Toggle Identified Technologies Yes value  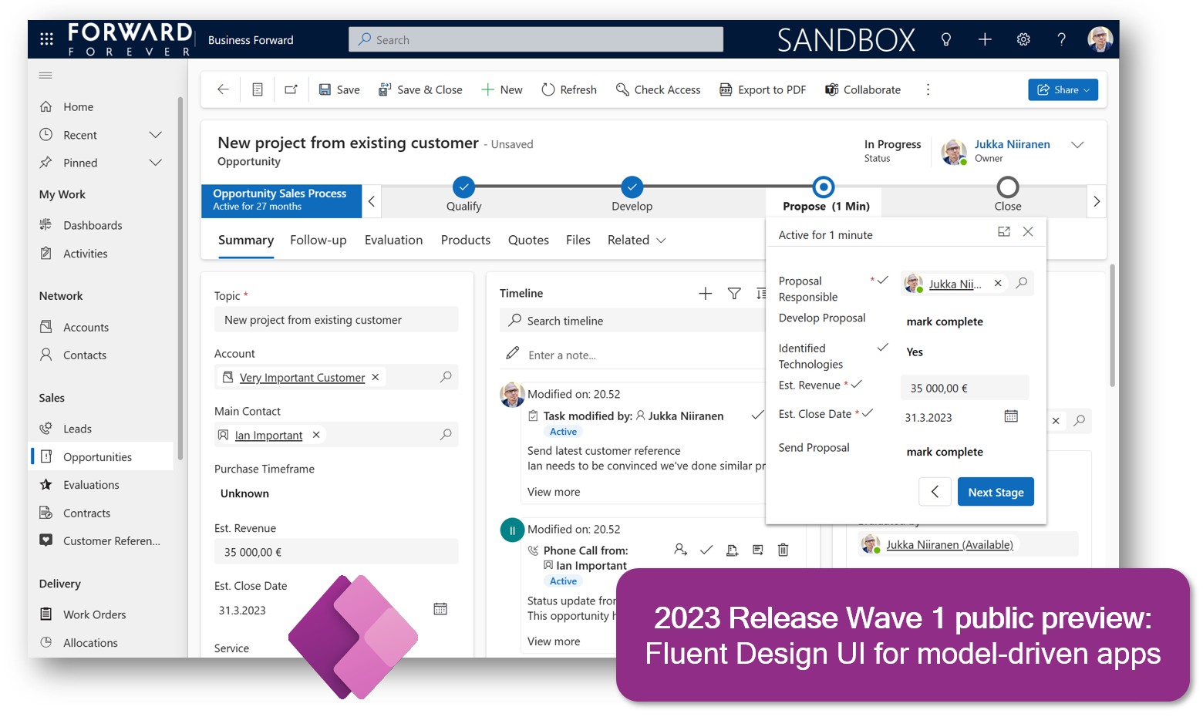tap(915, 352)
